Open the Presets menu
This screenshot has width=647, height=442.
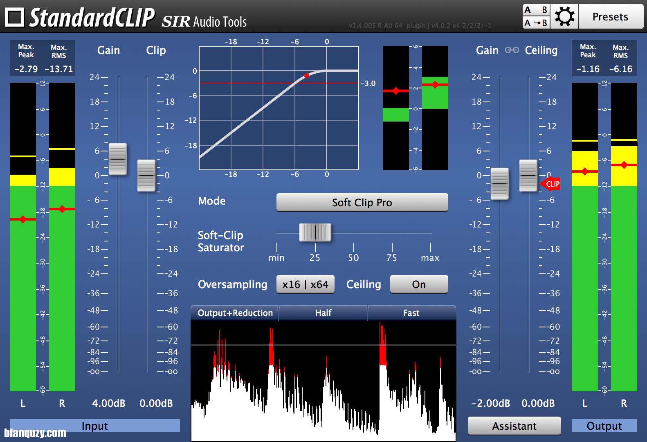[611, 17]
